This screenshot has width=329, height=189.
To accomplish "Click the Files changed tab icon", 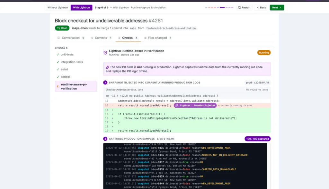I will [146, 38].
